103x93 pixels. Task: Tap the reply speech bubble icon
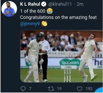[x=23, y=89]
